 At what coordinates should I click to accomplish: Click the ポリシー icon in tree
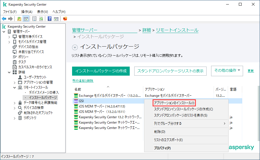(x=15, y=57)
